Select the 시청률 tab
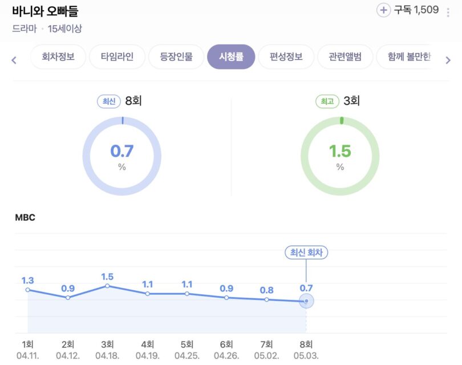Viewport: 462px width, 365px height. 231,57
